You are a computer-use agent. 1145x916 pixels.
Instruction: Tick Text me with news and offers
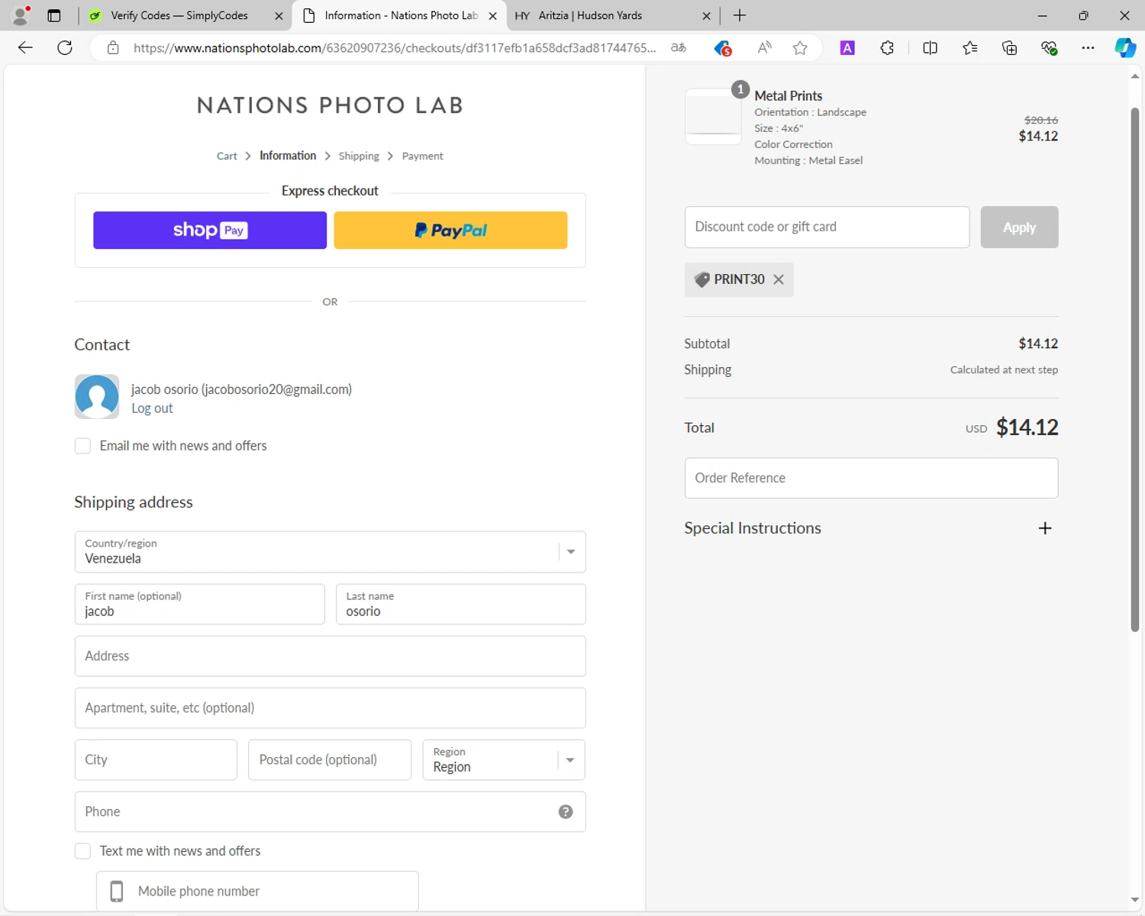click(x=82, y=851)
